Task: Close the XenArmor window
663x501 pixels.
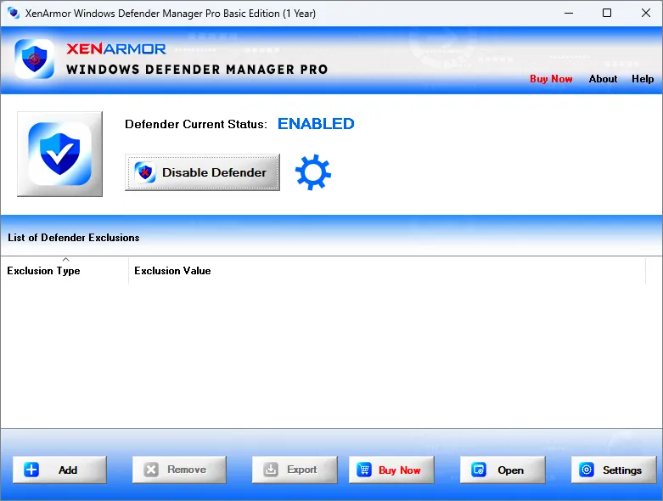Action: (x=646, y=13)
